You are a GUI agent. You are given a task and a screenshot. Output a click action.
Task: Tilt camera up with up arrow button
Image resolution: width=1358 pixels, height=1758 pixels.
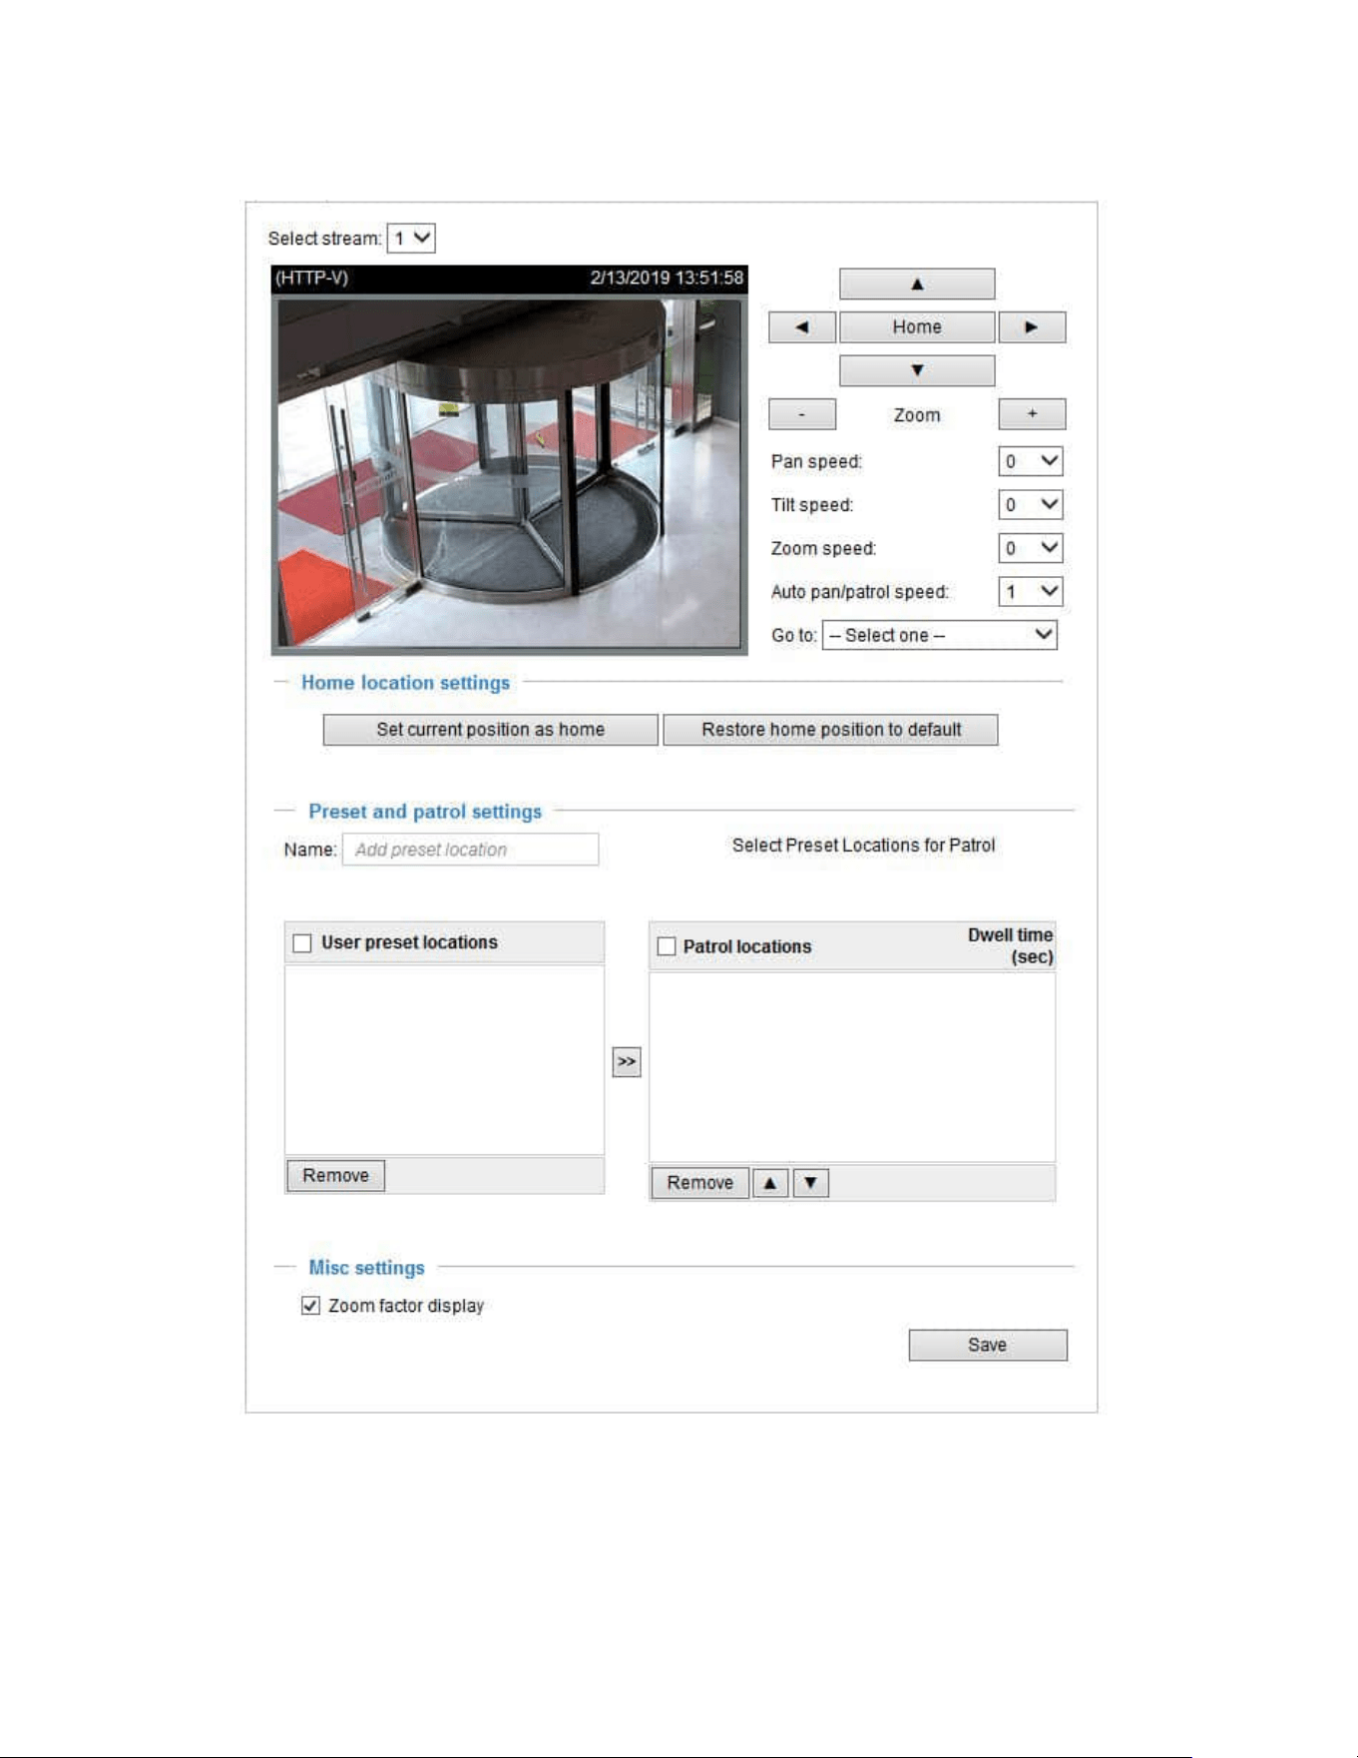[917, 284]
